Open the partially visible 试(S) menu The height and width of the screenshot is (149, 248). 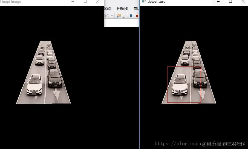[108, 9]
